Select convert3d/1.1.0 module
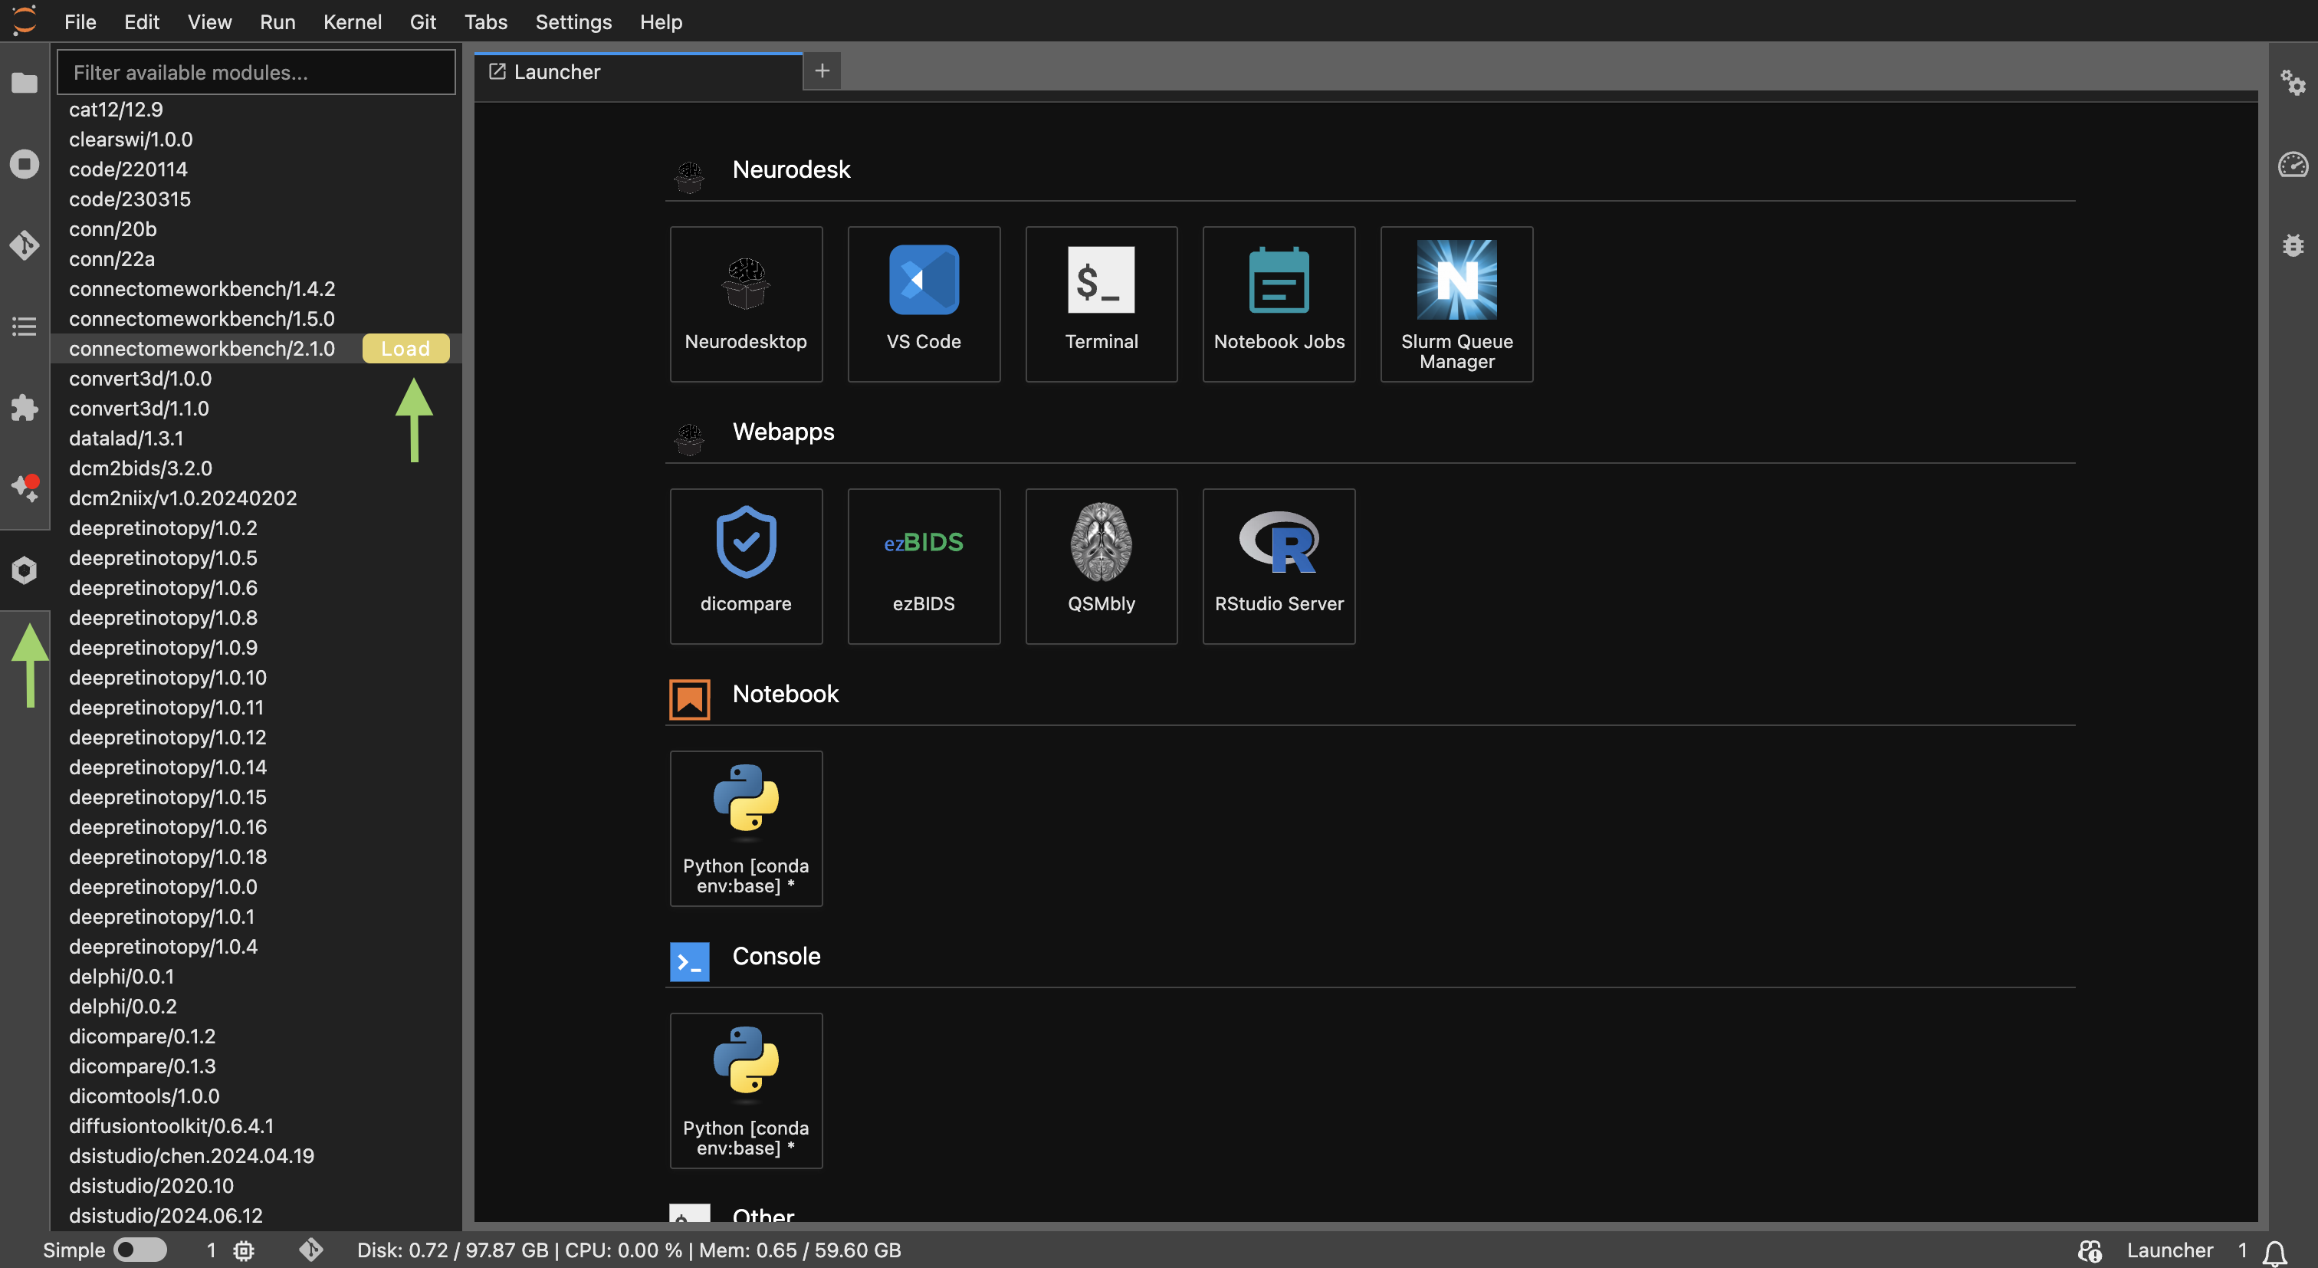Screen dimensions: 2318x1268 139,409
